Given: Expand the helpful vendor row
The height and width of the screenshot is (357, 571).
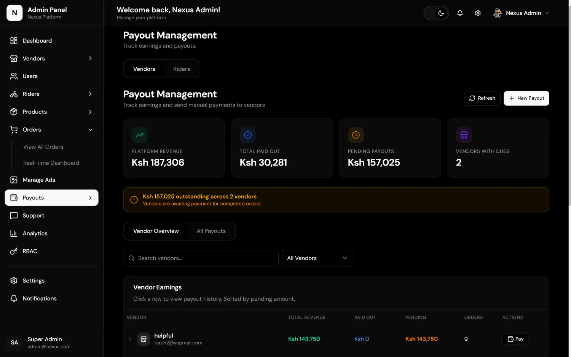Looking at the screenshot, I should (x=130, y=339).
